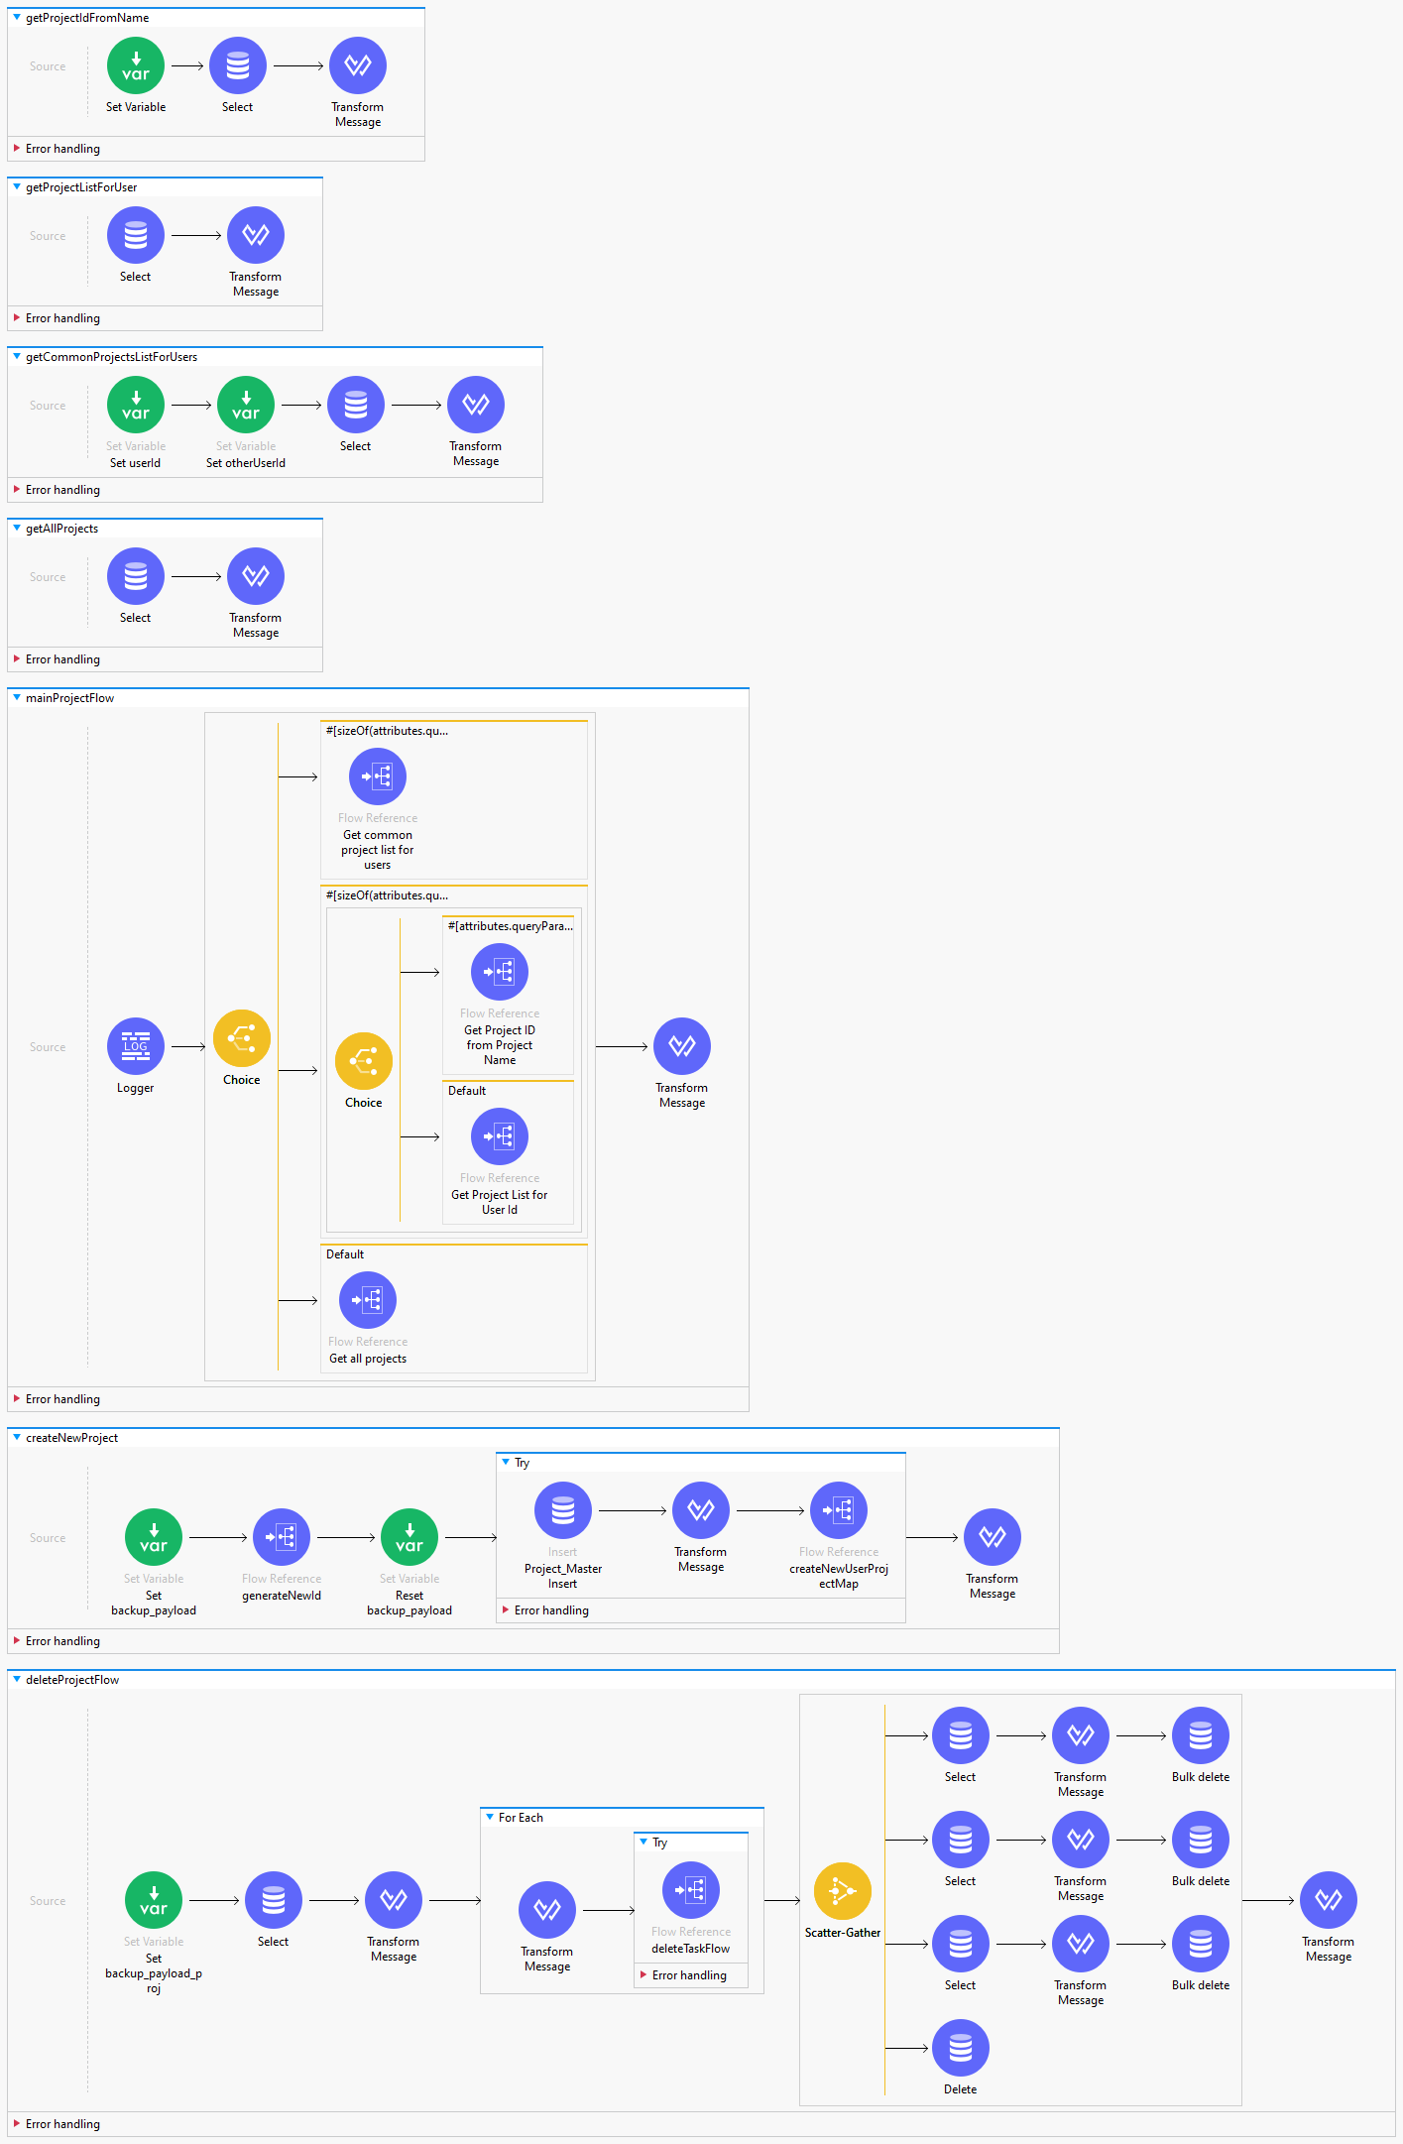Select the deleteTaskFlow Flow Reference icon
The image size is (1403, 2144).
click(691, 1890)
